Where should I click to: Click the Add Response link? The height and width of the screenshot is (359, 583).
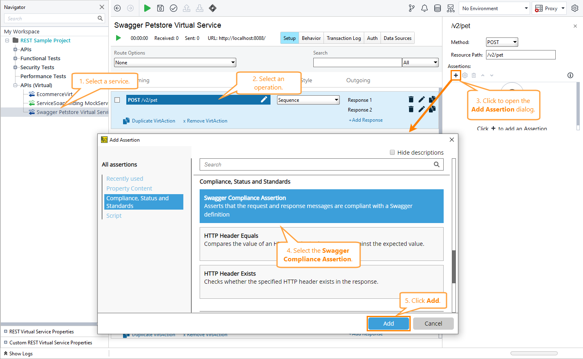point(365,120)
